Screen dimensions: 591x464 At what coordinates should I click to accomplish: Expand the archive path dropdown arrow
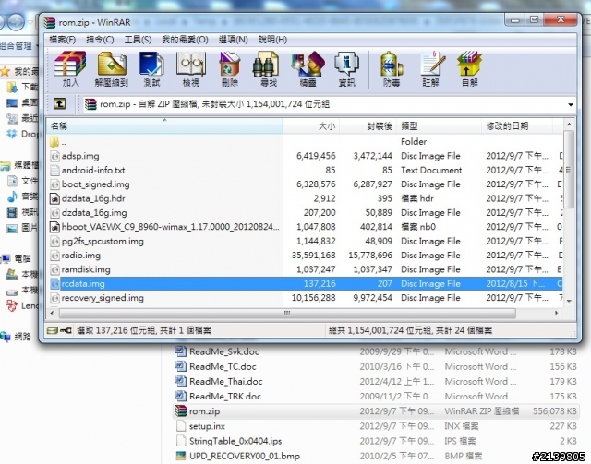tap(571, 105)
